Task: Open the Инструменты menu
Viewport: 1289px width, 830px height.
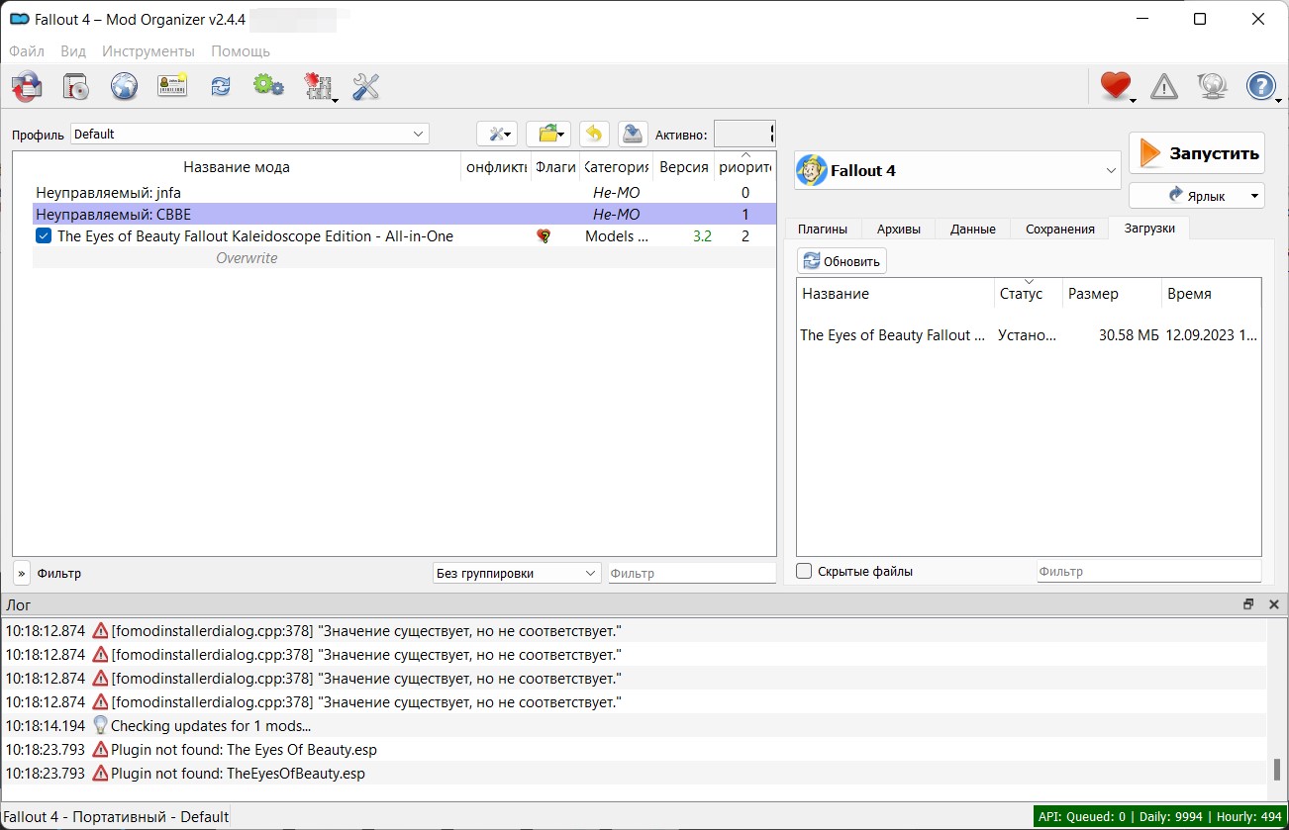Action: point(149,50)
